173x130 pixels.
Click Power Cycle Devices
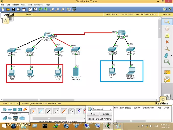pos(32,104)
